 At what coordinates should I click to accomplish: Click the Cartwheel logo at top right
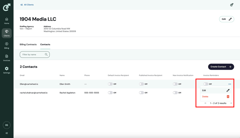[x=232, y=5]
